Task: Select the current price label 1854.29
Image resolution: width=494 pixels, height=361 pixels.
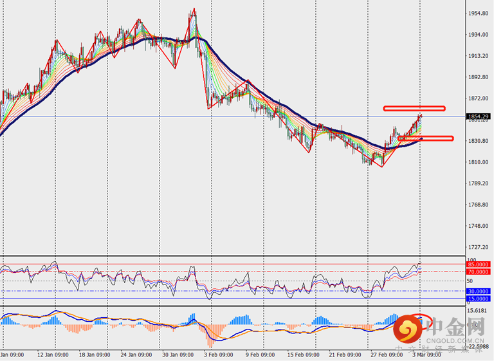Action: click(x=478, y=116)
